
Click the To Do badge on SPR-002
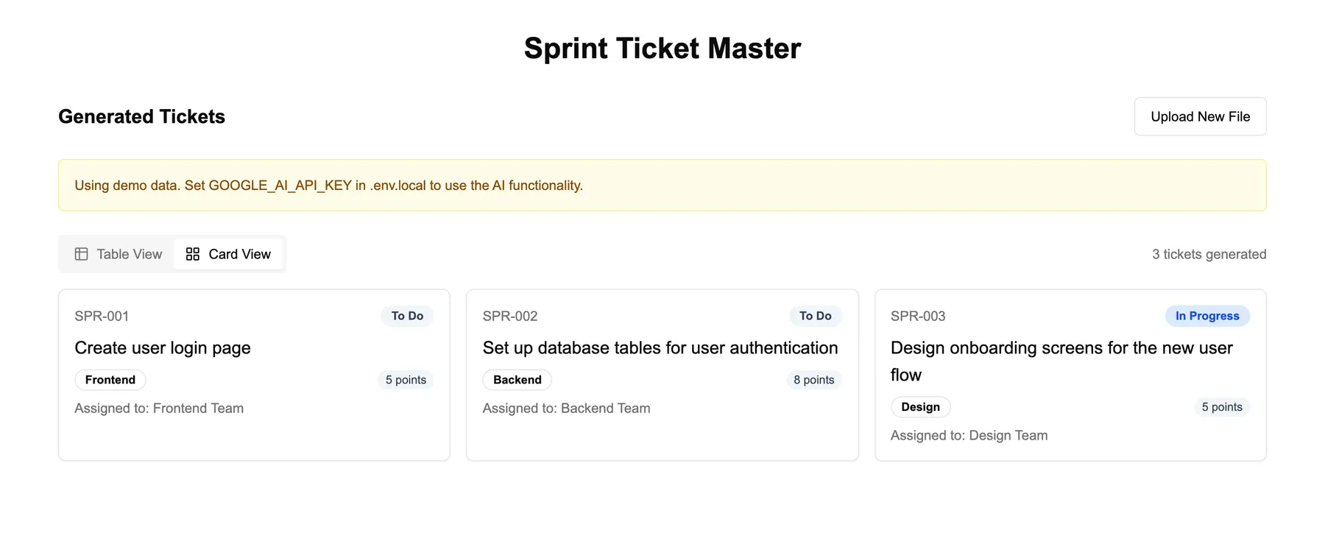tap(816, 316)
